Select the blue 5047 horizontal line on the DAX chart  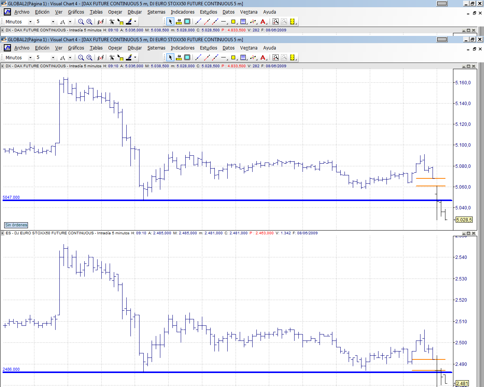227,200
